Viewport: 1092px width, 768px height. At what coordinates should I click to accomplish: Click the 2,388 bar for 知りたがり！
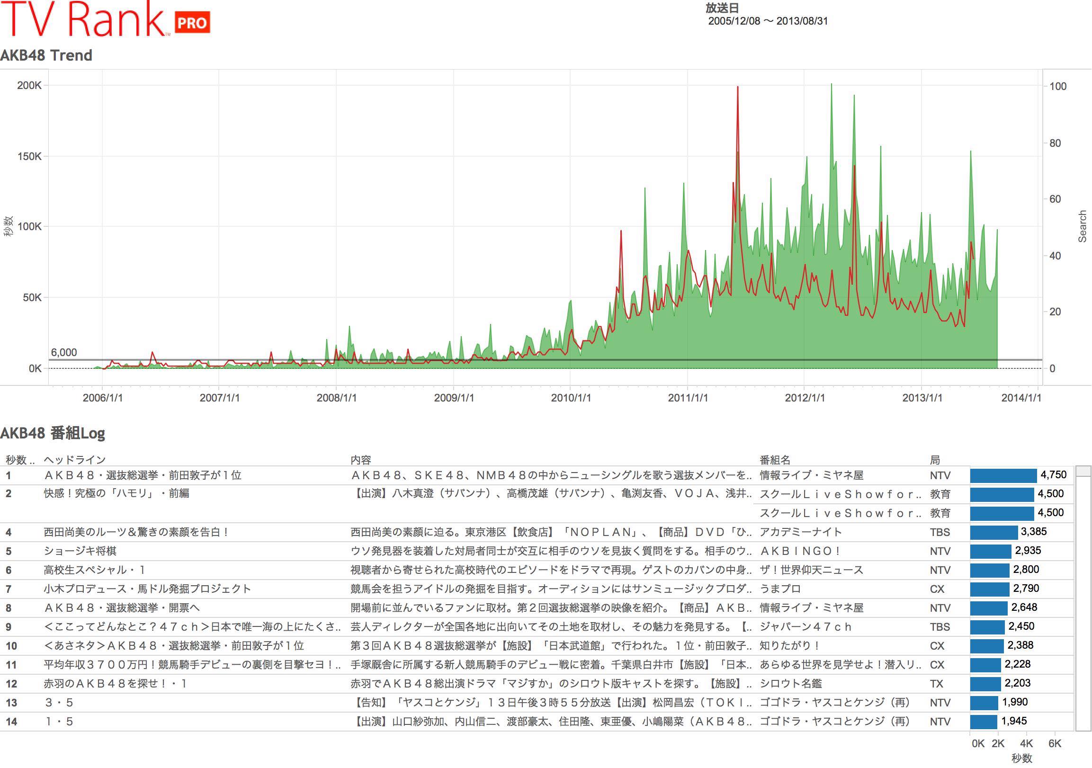pos(987,646)
